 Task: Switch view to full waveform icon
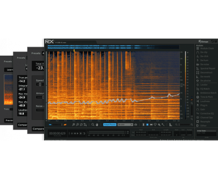pyautogui.click(x=50, y=125)
